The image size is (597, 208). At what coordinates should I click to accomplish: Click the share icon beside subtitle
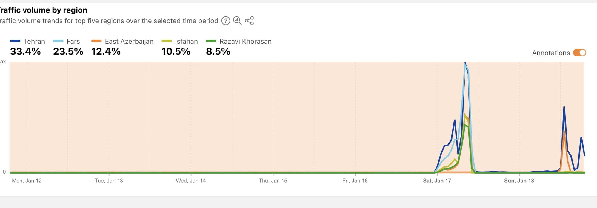(x=249, y=21)
